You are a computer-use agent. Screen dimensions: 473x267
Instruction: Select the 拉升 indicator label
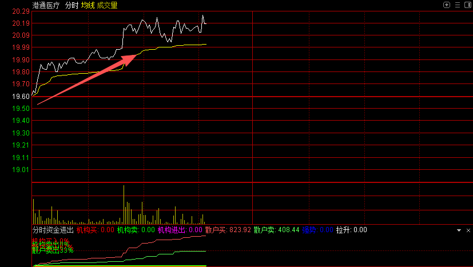click(343, 230)
